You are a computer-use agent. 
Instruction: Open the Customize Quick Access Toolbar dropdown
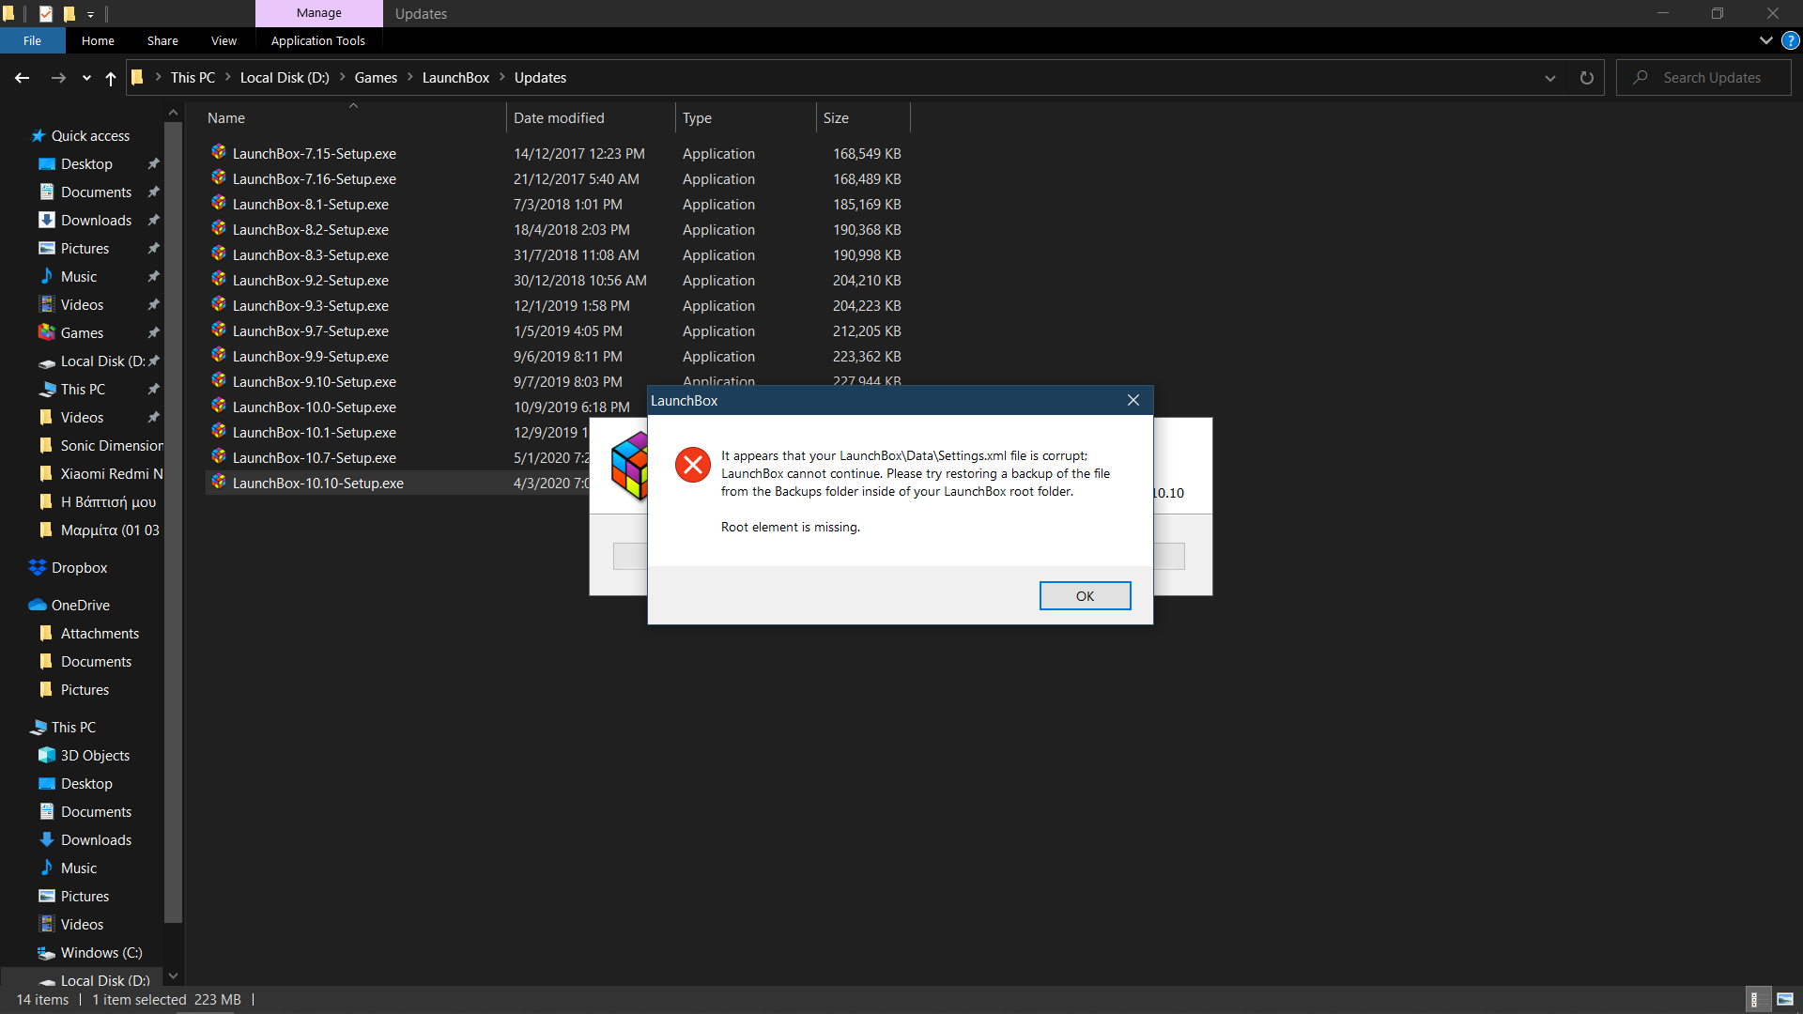[x=90, y=14]
